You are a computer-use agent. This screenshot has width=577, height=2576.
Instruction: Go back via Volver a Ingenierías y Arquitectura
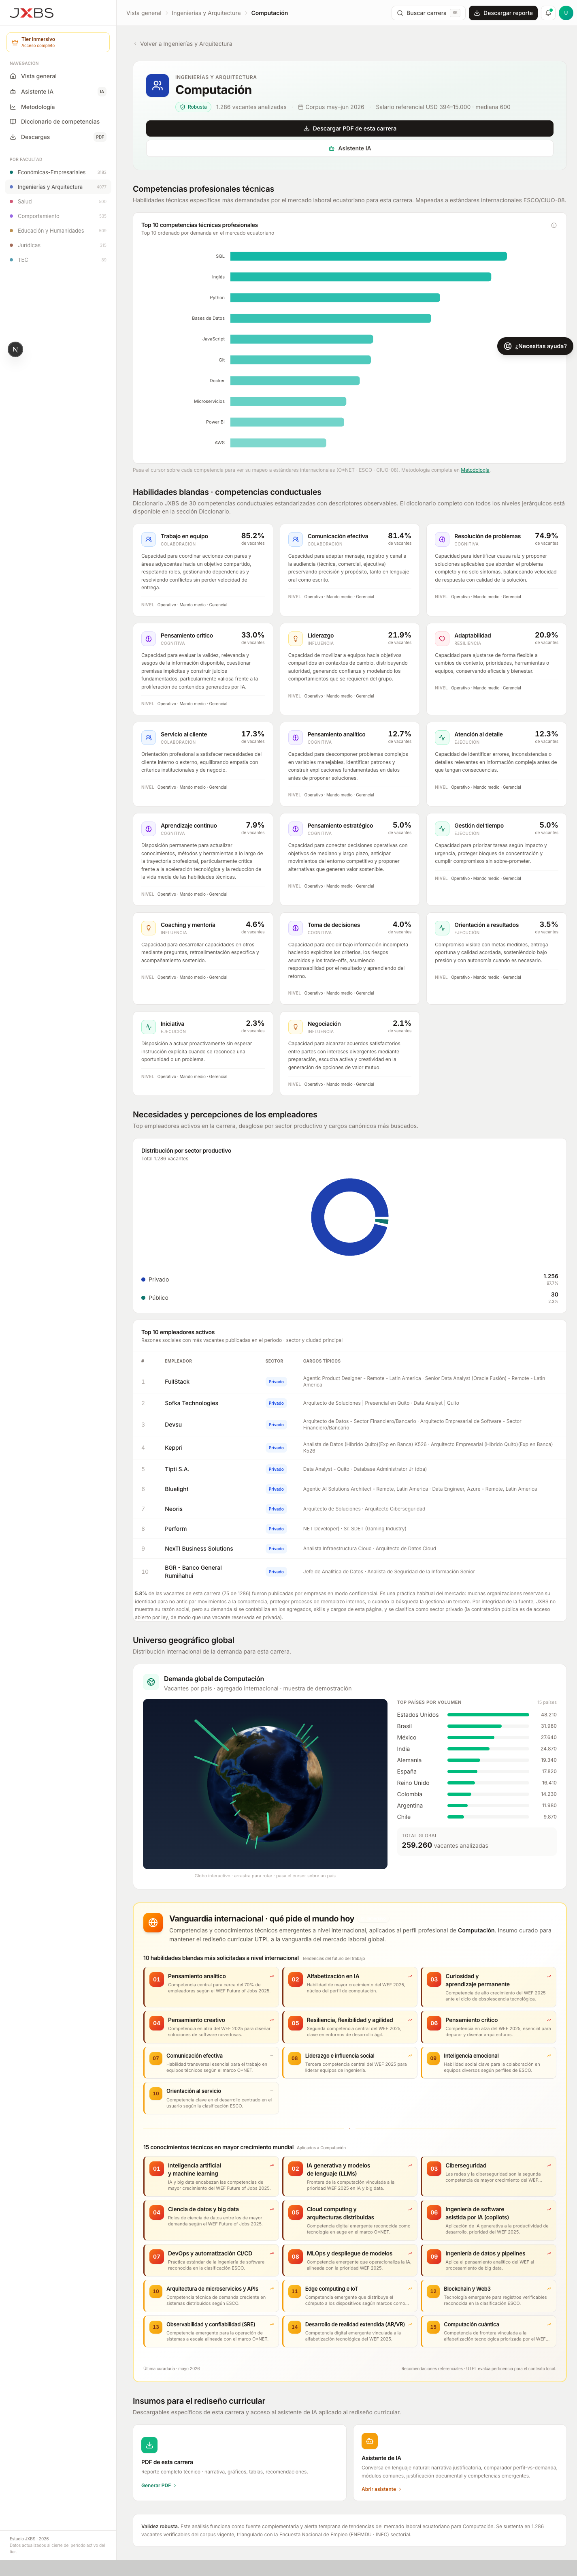[183, 44]
